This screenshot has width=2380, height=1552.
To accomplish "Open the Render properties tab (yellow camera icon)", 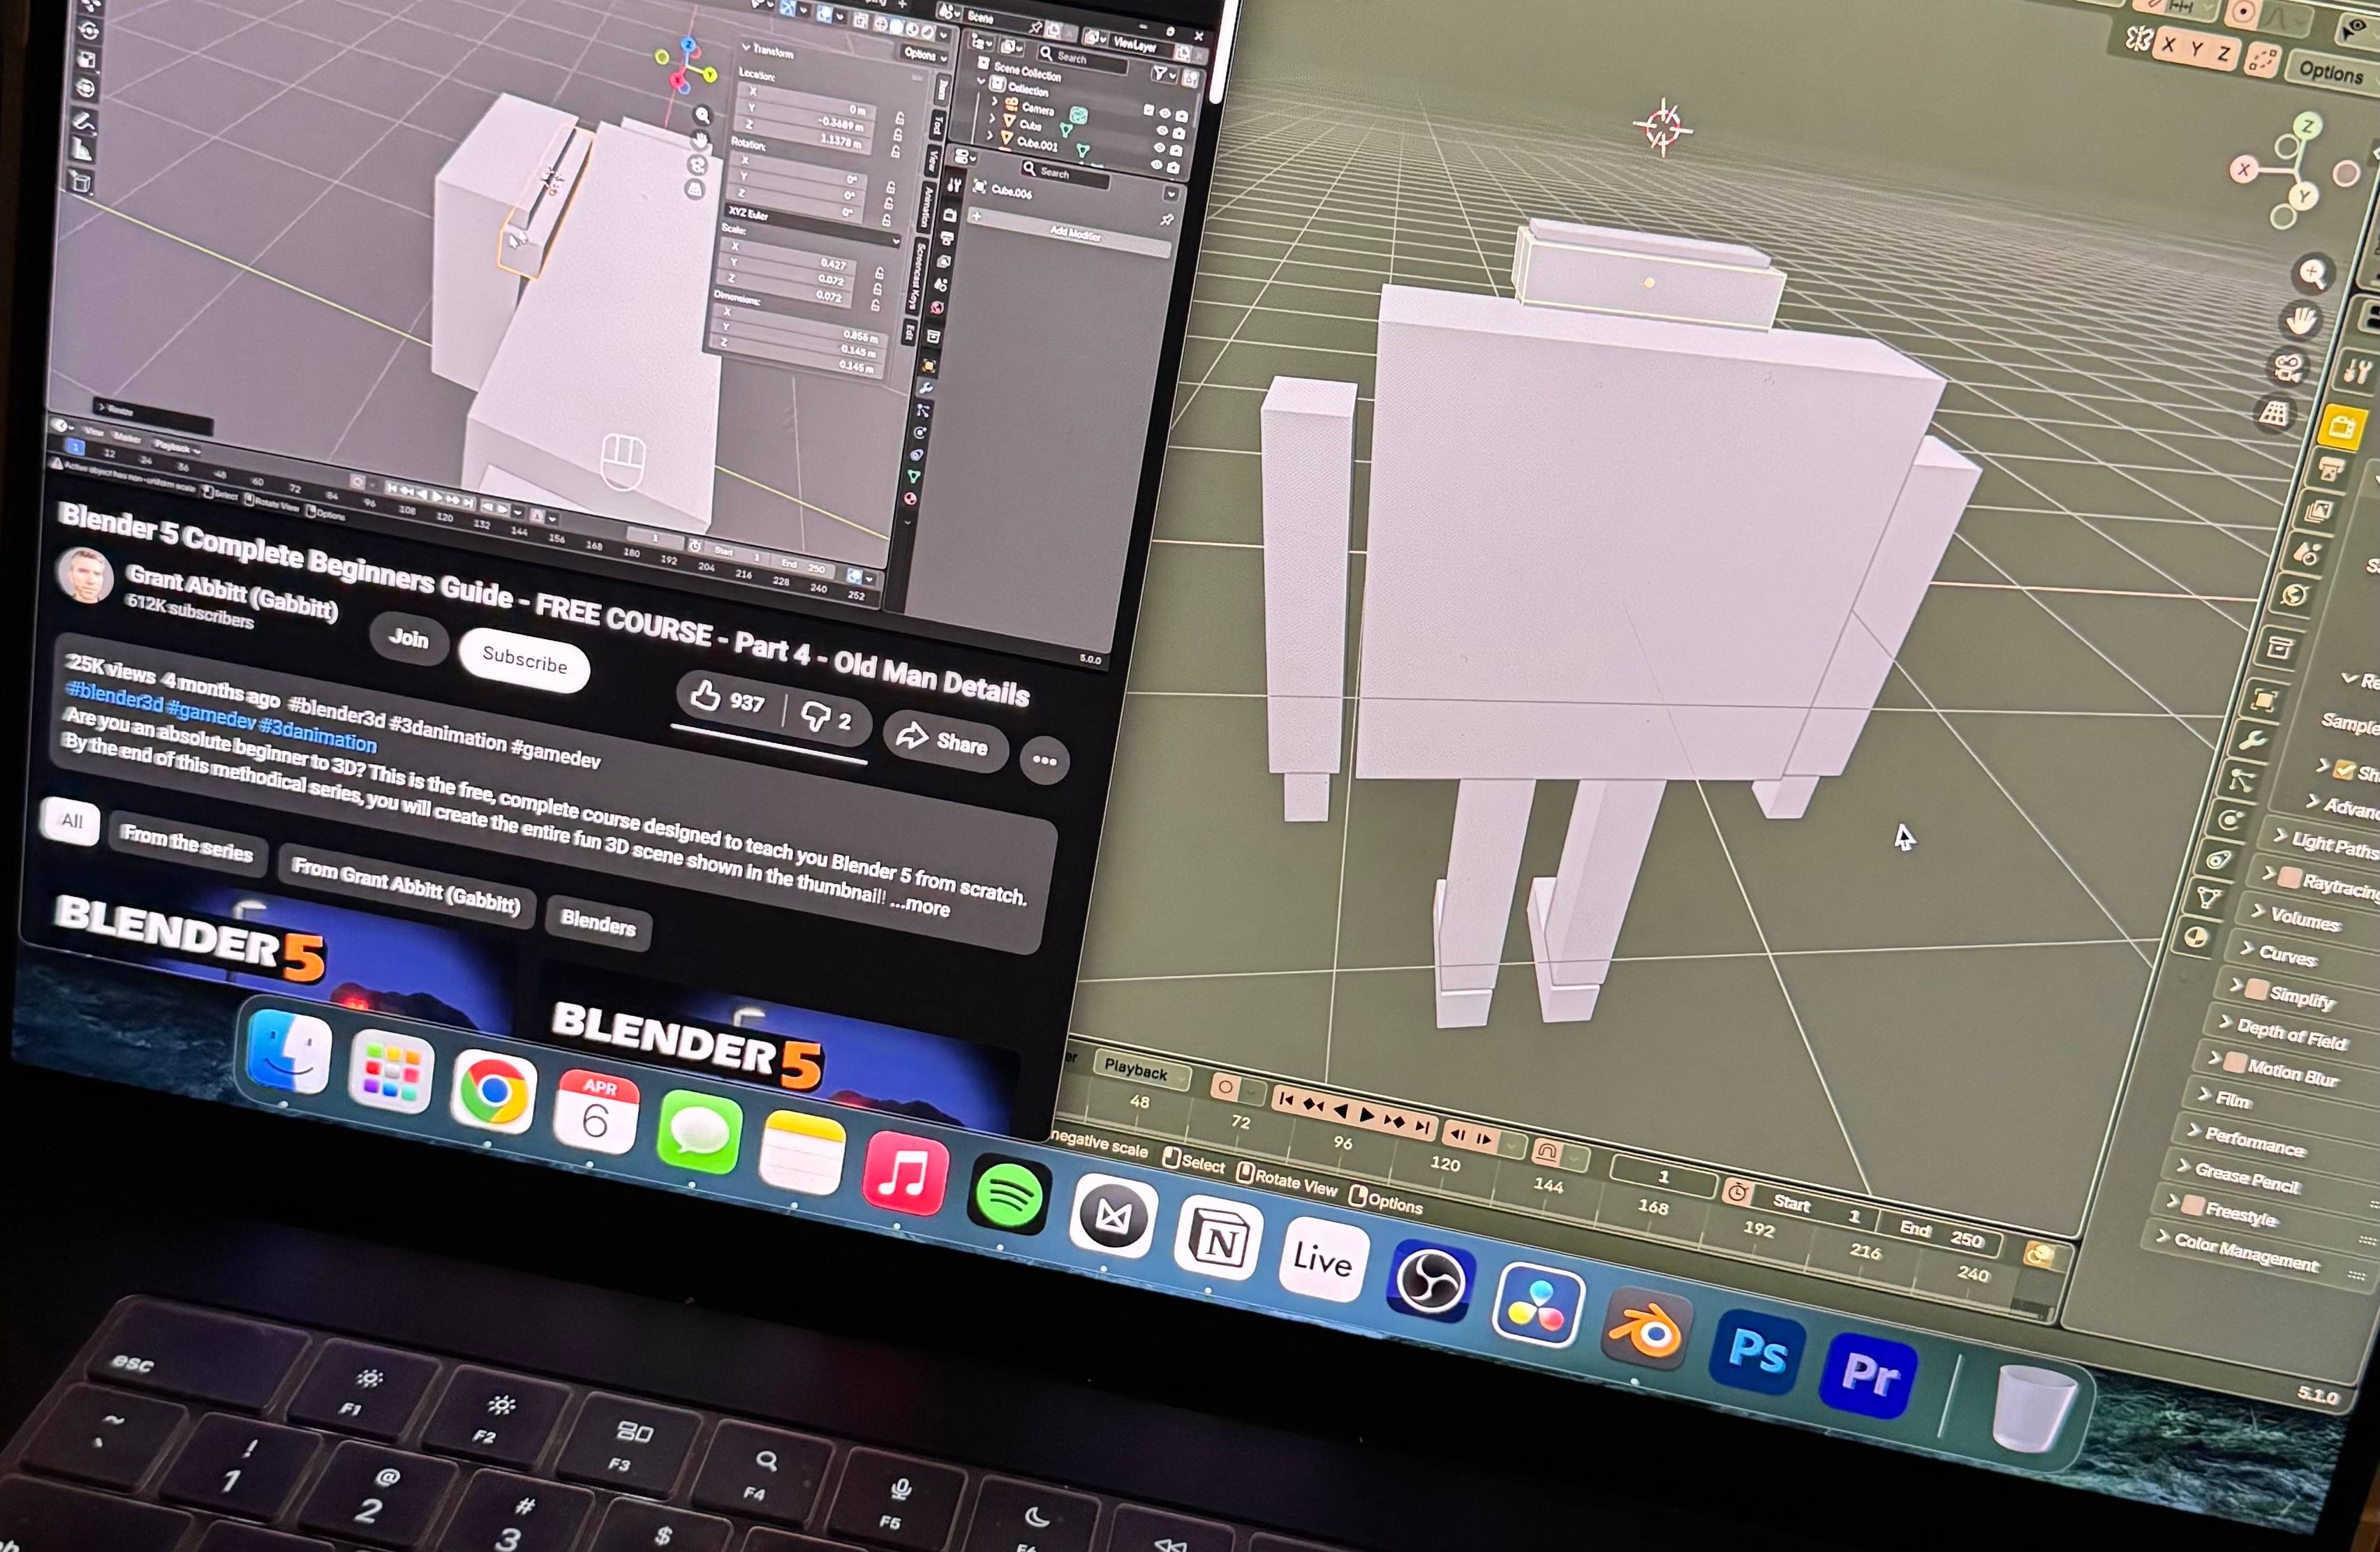I will click(x=2342, y=428).
